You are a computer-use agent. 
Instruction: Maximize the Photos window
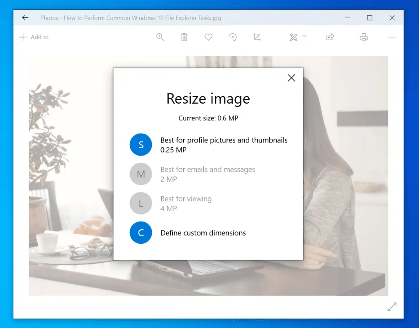coord(369,18)
